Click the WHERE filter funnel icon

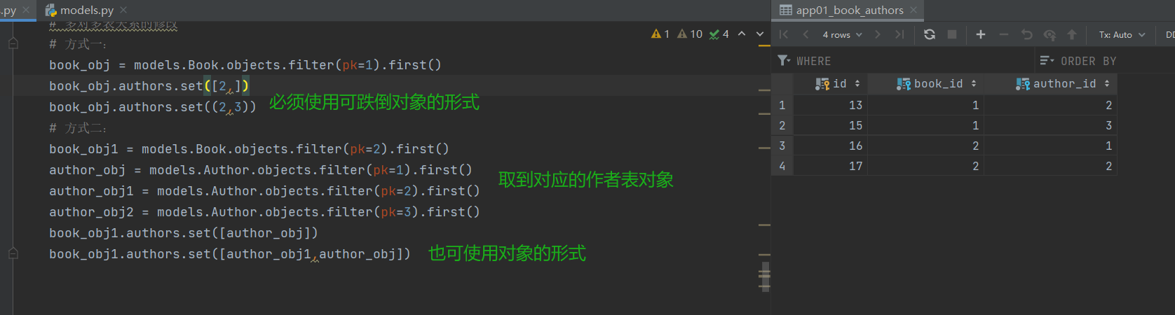point(784,61)
